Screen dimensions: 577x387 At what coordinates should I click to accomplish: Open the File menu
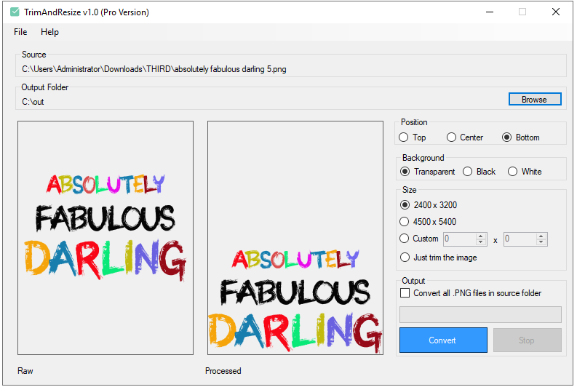pos(20,32)
